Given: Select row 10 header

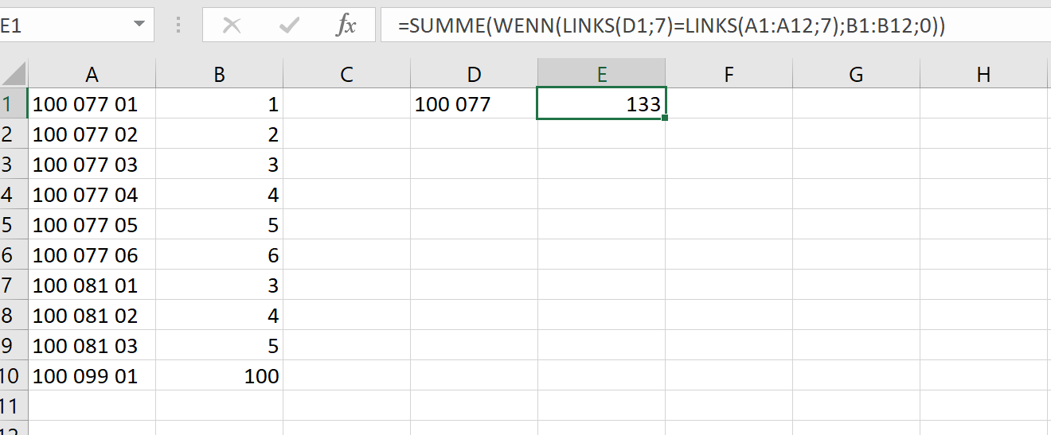Looking at the screenshot, I should [x=14, y=376].
